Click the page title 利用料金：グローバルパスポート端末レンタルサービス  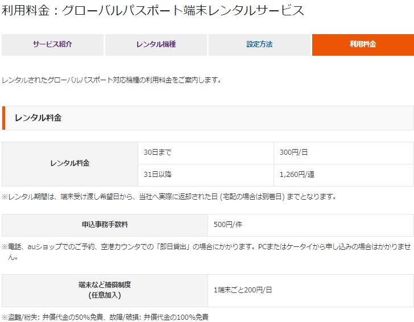click(152, 11)
